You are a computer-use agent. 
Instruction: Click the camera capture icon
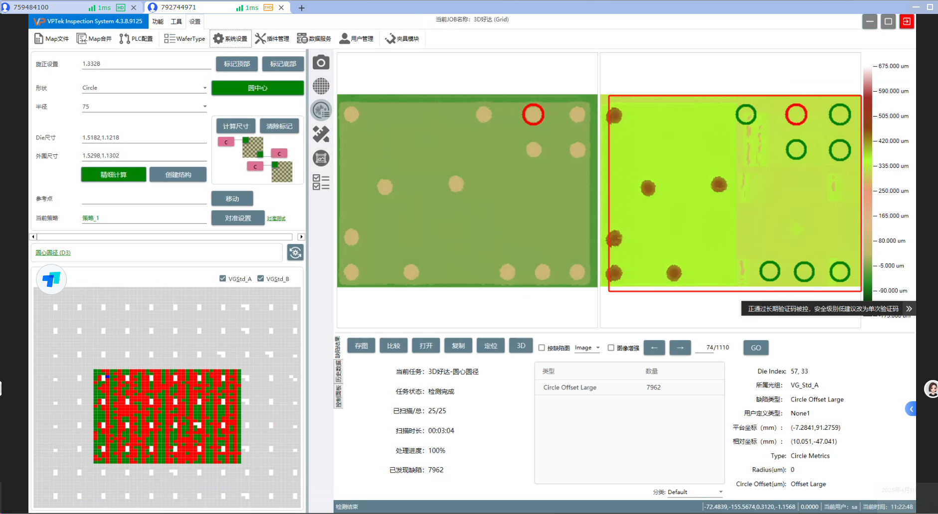coord(321,63)
